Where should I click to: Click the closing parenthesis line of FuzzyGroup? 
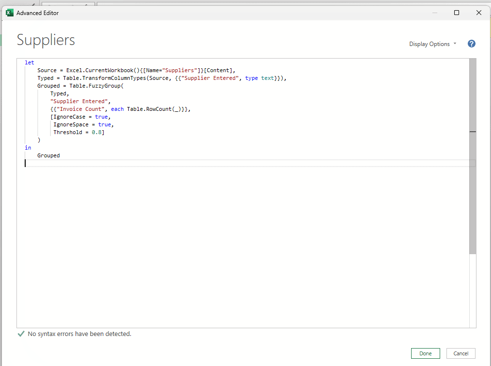coord(39,140)
